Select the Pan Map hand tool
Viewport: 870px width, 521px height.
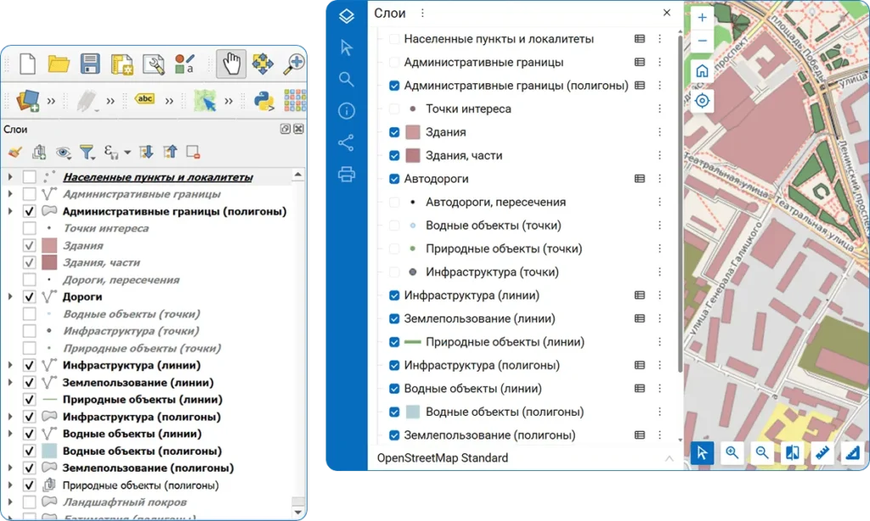point(231,64)
